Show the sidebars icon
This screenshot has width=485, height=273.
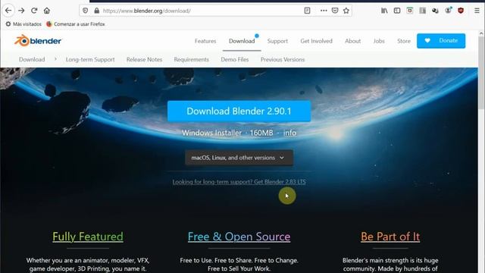coord(397,11)
